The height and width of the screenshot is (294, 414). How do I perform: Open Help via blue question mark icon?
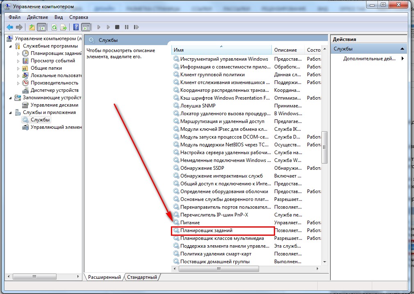coord(76,27)
